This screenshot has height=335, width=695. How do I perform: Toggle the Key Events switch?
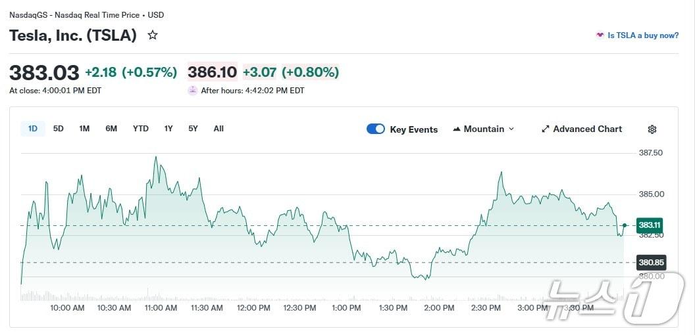point(375,129)
